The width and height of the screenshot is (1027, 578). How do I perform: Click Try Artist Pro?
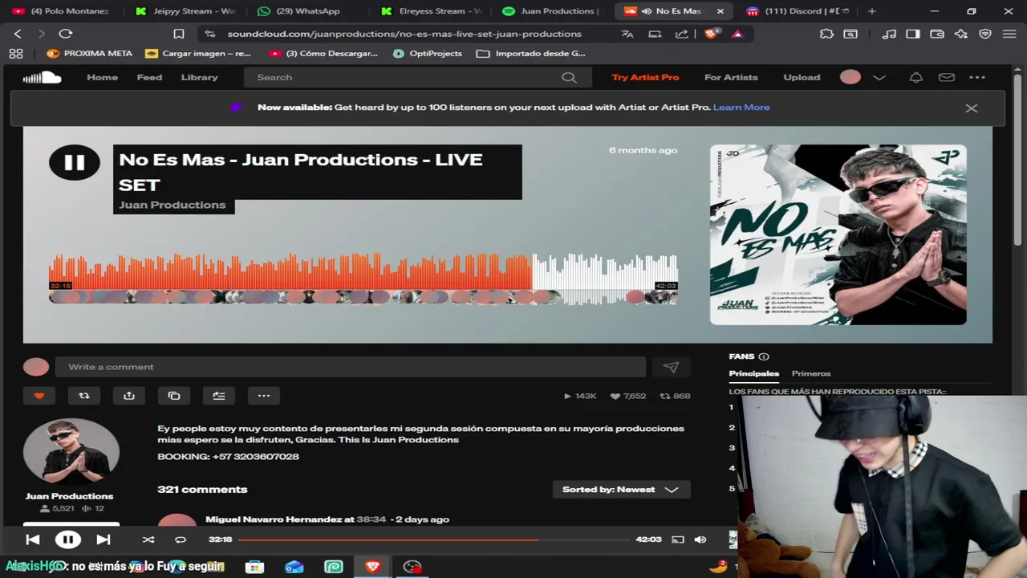[x=645, y=77]
